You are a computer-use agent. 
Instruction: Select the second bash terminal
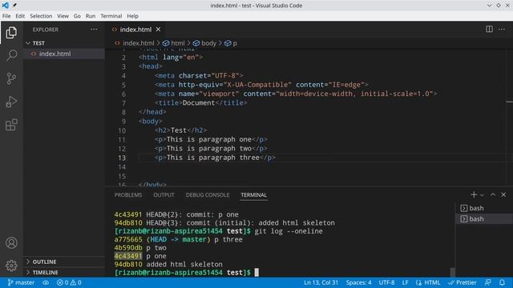click(484, 218)
